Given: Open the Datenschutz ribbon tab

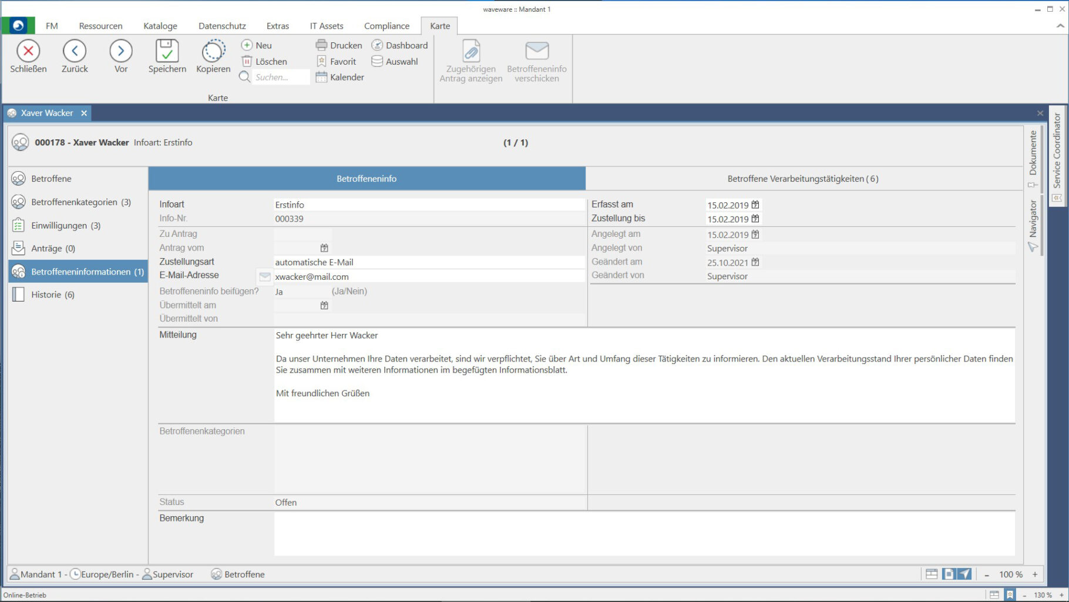Looking at the screenshot, I should (222, 26).
